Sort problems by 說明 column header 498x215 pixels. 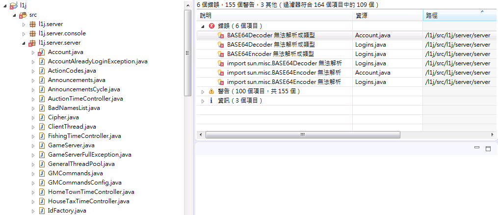(x=274, y=16)
